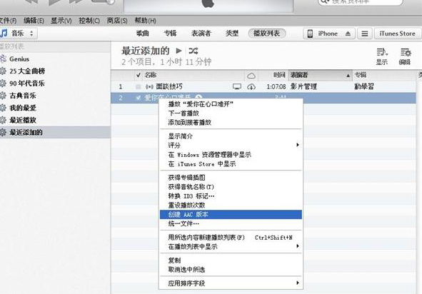Shuffle the 最近添加的 playlist

(x=194, y=51)
